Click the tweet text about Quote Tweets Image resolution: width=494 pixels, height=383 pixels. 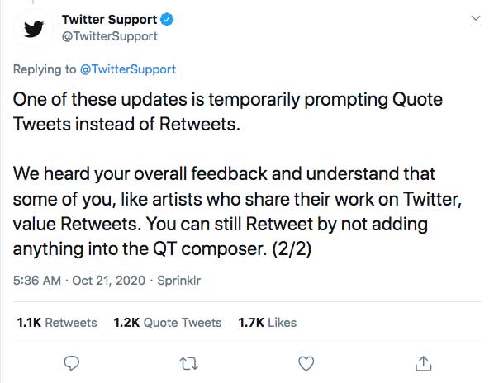(x=228, y=111)
